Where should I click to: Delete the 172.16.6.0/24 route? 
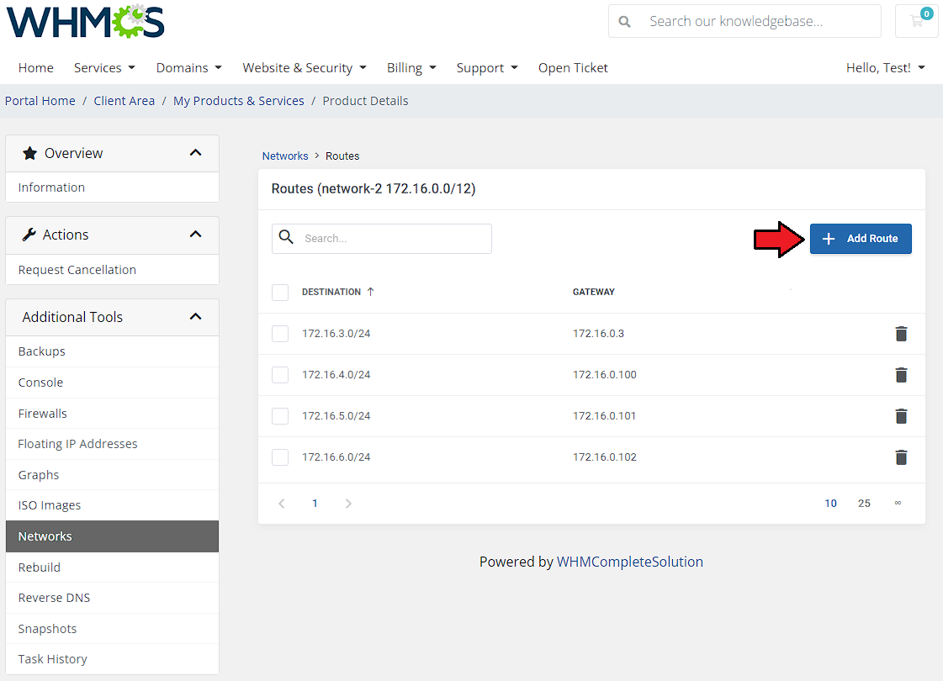coord(901,457)
